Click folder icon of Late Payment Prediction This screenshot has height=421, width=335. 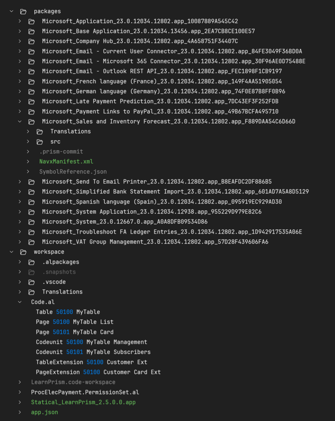pos(32,101)
